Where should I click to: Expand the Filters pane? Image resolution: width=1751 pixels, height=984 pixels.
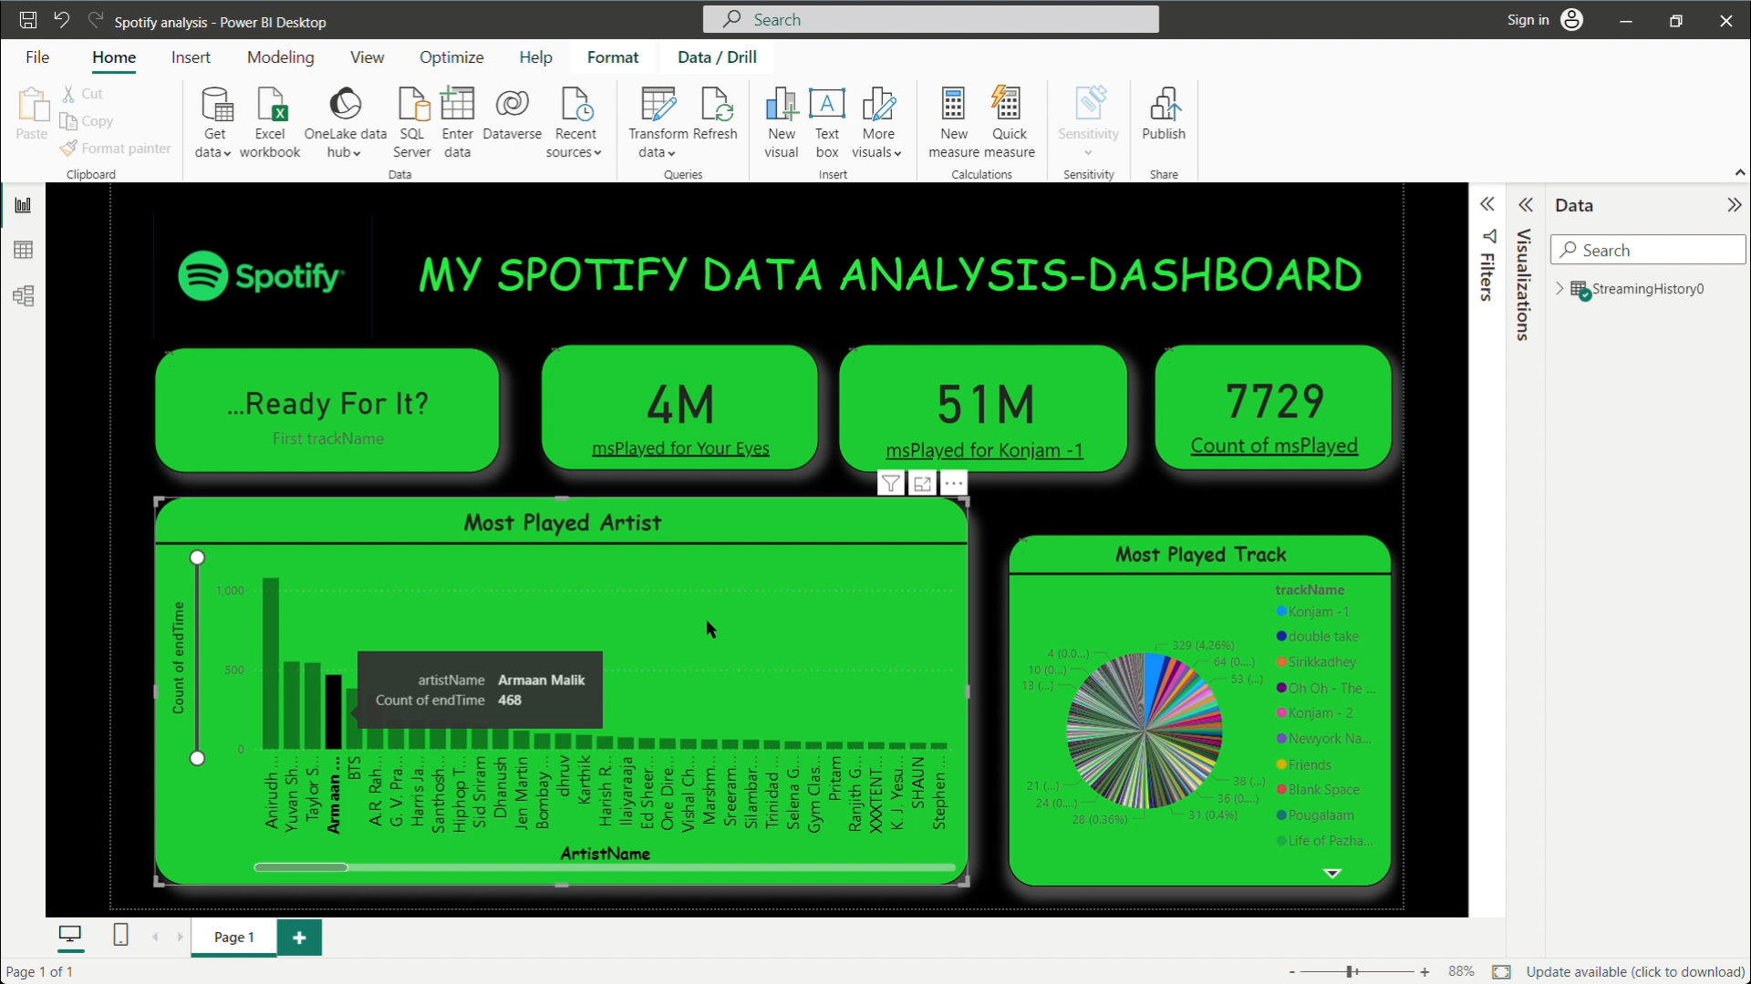[1487, 205]
